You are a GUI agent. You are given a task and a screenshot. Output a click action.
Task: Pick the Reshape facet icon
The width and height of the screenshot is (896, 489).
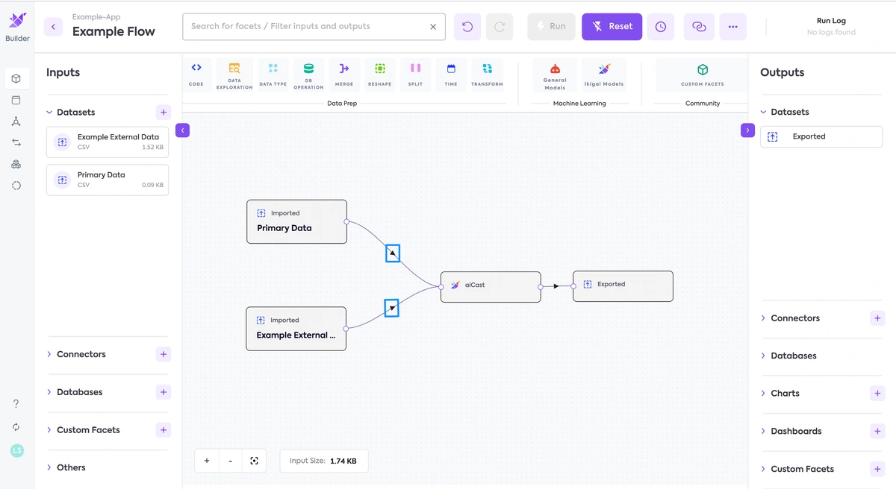(380, 74)
